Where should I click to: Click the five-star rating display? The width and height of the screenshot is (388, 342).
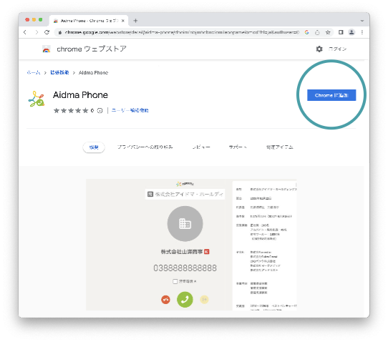coord(71,110)
